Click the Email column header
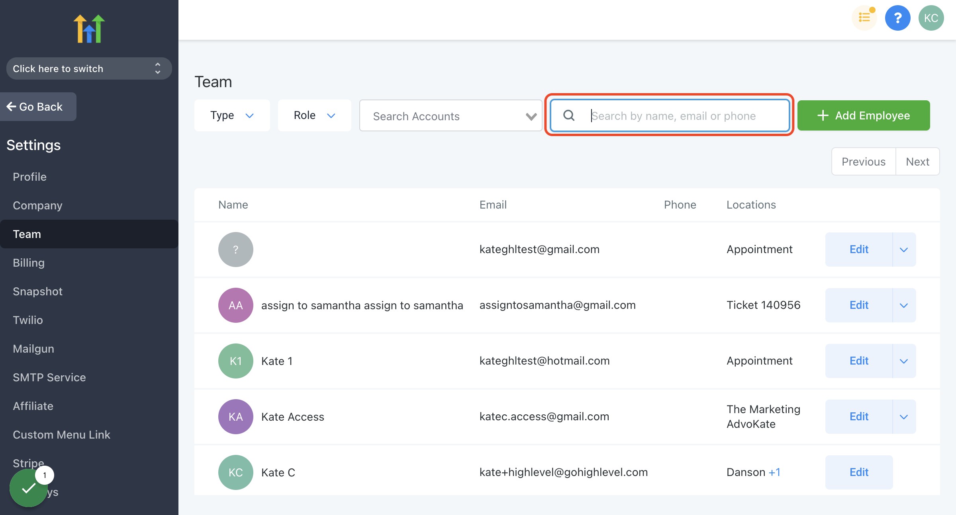Image resolution: width=956 pixels, height=515 pixels. coord(493,205)
